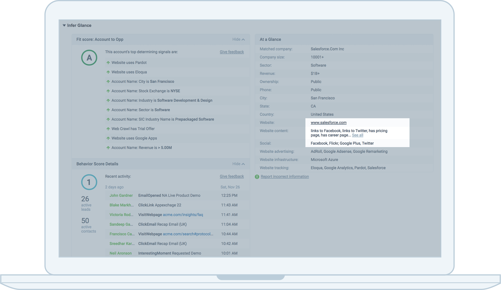
Task: Click InterestingMoment Requested Demo activity
Action: [170, 253]
